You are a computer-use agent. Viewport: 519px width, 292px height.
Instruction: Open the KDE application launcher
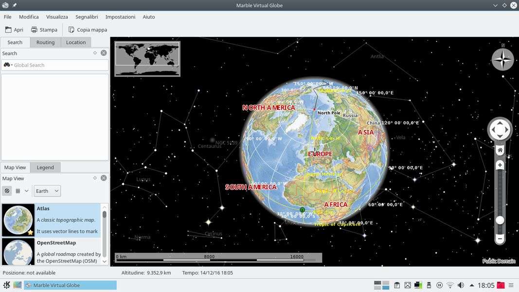coord(7,285)
